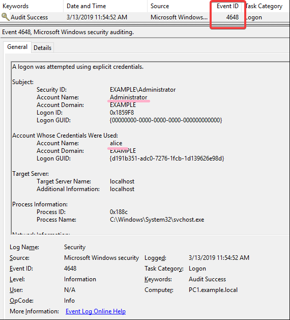The image size is (290, 320).
Task: Click the d191b351 Logon GUID value
Action: pos(167,158)
